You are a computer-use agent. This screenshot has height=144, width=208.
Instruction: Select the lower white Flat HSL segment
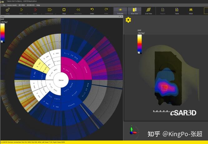click(x=54, y=88)
